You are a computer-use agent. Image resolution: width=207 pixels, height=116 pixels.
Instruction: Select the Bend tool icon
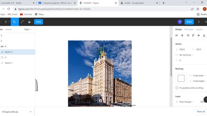pyautogui.click(x=22, y=22)
